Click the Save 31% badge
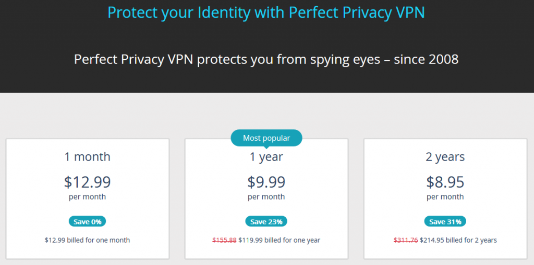Viewport: 534px width, 265px height. (445, 222)
